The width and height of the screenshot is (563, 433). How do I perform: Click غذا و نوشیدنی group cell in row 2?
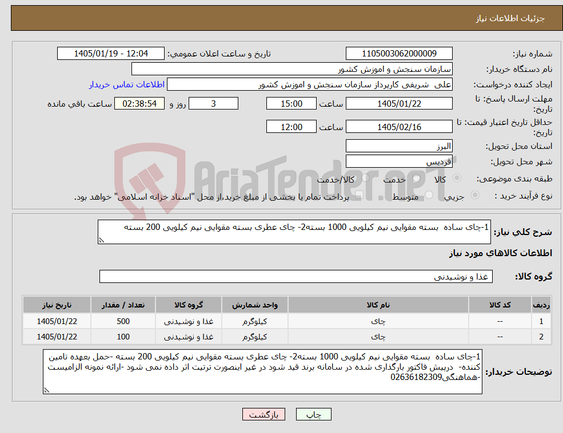[x=189, y=337]
